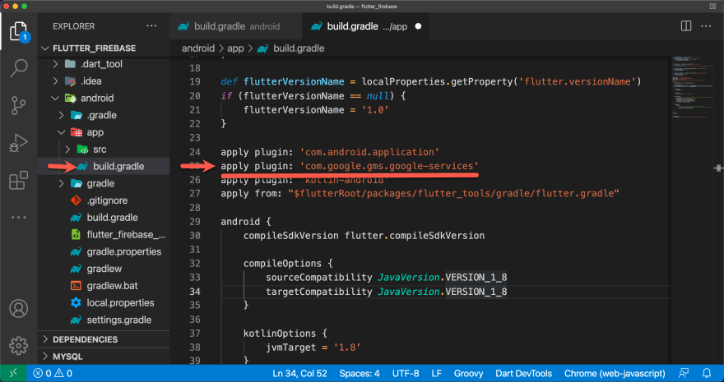Expand the .idea folder

pyautogui.click(x=55, y=81)
